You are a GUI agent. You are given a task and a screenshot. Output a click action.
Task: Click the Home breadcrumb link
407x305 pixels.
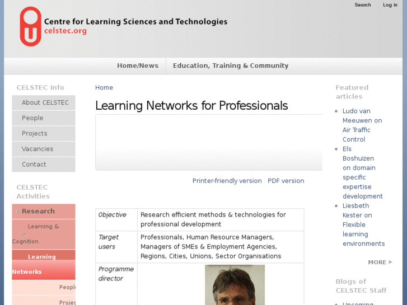[104, 88]
